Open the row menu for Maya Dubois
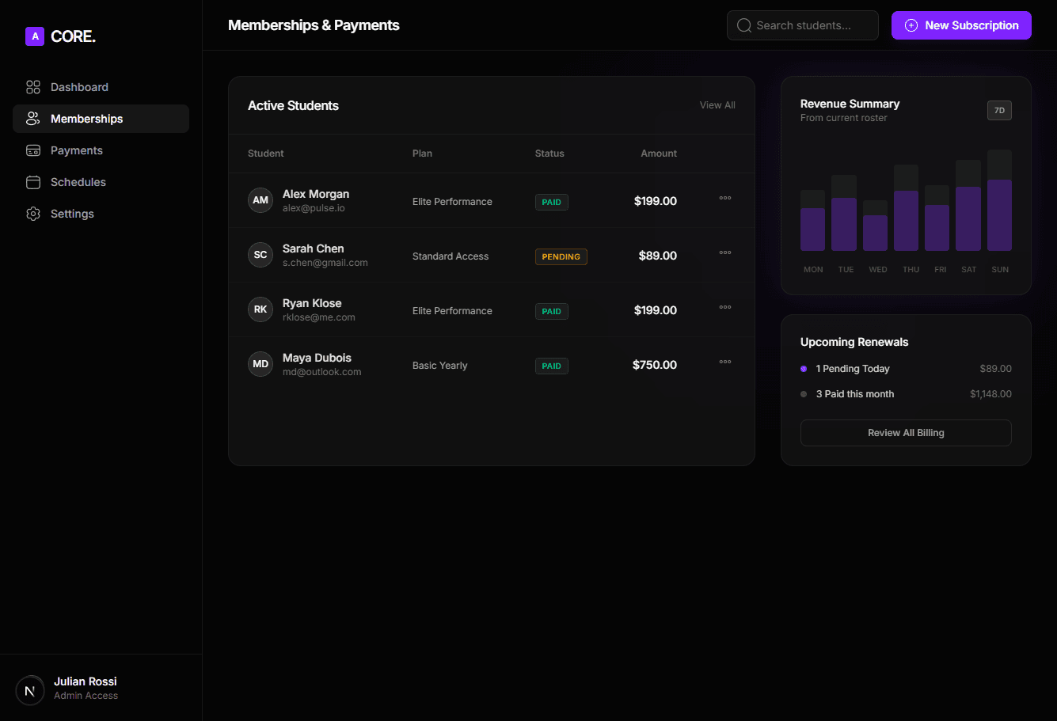 point(724,362)
